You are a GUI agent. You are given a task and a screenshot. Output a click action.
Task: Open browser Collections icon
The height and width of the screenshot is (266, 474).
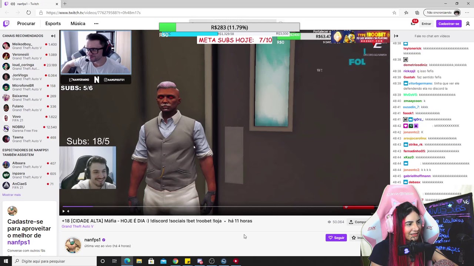pos(417,13)
